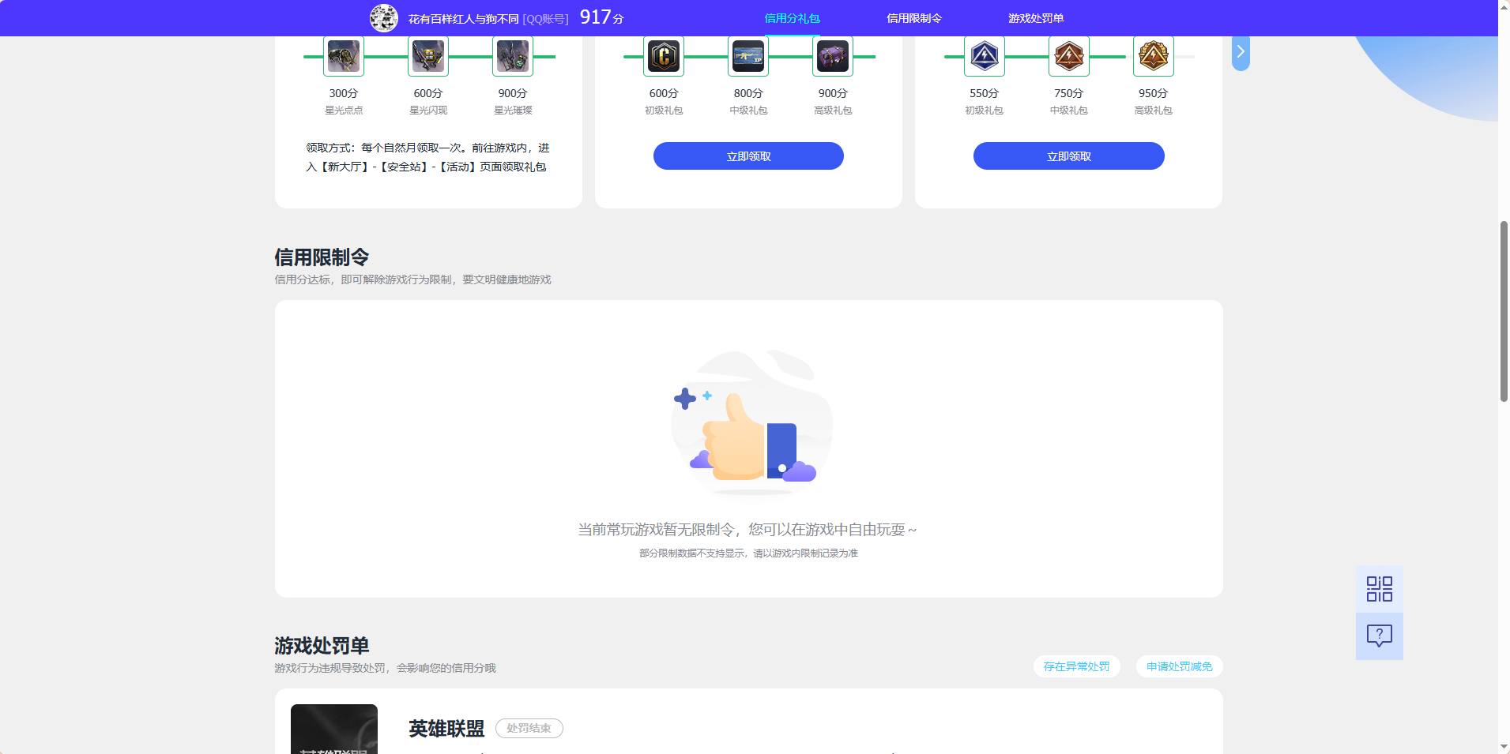1510x754 pixels.
Task: Switch to 信用分礼包 tab
Action: pos(792,18)
